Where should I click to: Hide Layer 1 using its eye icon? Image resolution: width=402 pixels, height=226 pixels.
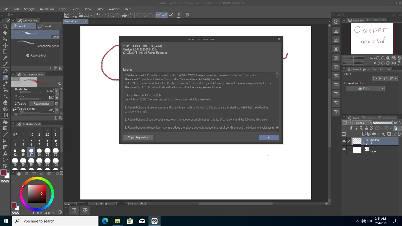344,141
